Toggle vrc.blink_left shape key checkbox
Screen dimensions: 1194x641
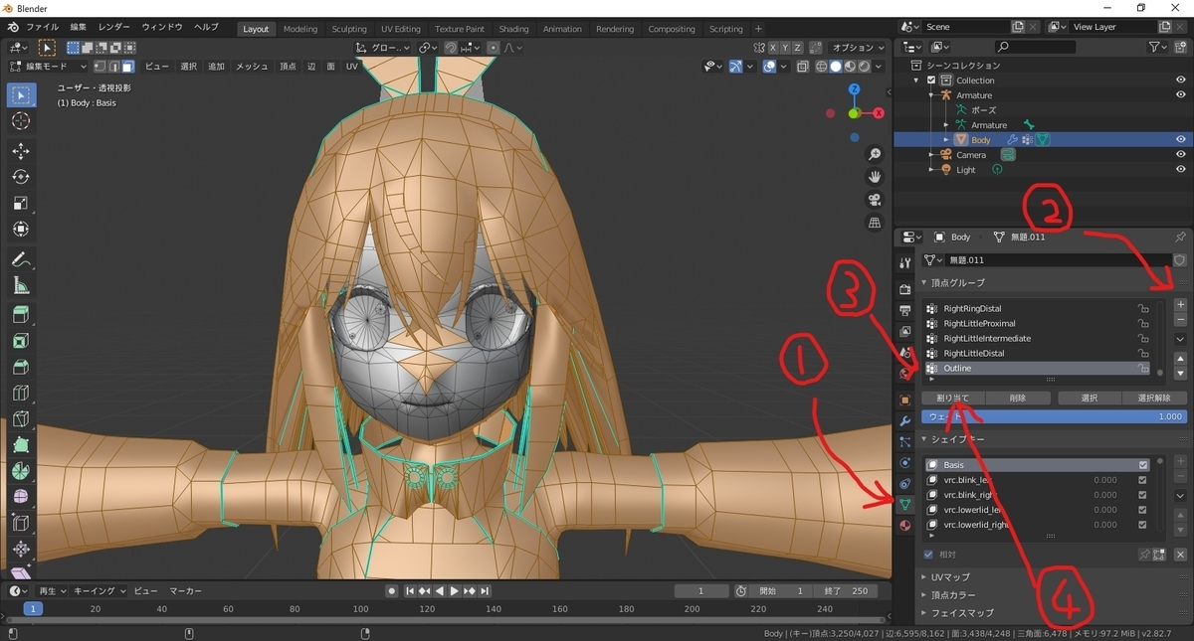(x=1142, y=480)
